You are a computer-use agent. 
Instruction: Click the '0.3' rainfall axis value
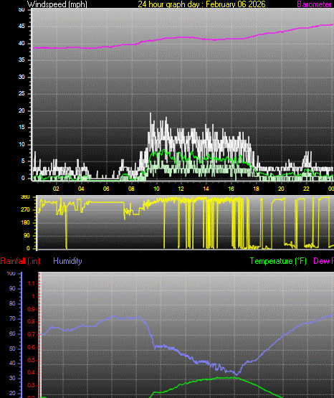point(31,386)
